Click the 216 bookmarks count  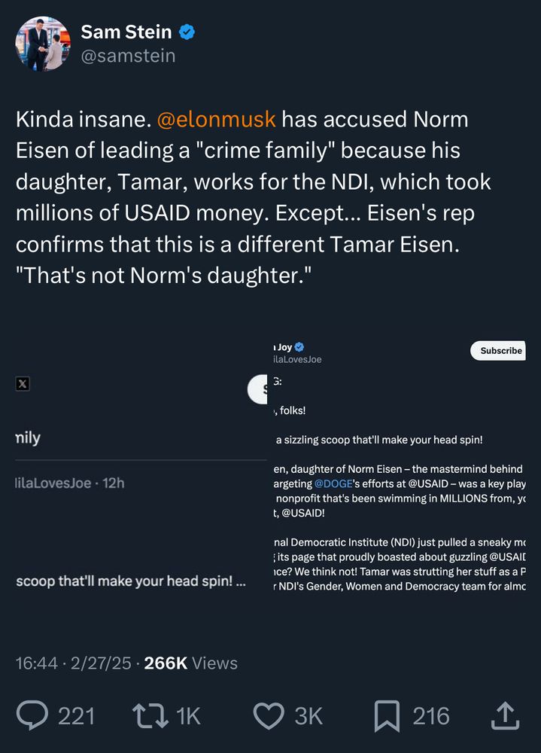(x=430, y=715)
